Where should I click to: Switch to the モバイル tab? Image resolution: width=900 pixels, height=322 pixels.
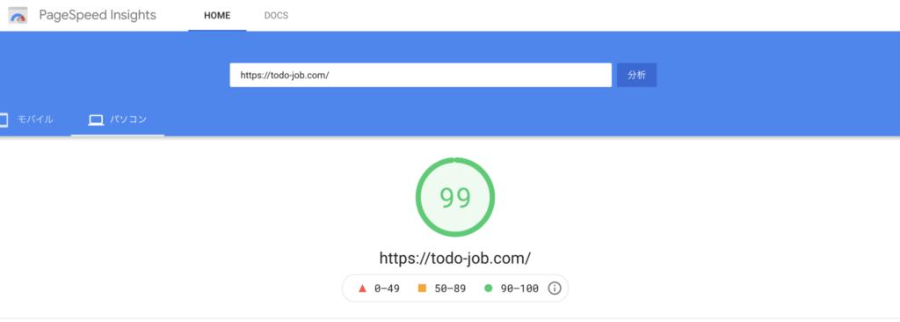click(x=27, y=120)
